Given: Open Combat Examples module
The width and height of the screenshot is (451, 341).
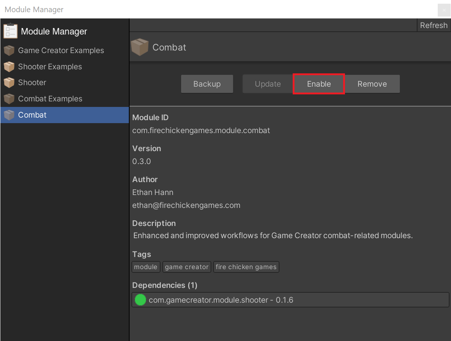Looking at the screenshot, I should pyautogui.click(x=65, y=99).
